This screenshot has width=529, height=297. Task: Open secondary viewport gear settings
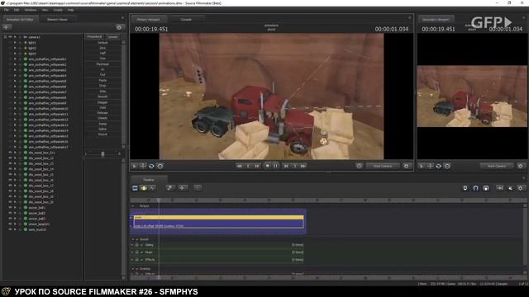520,166
